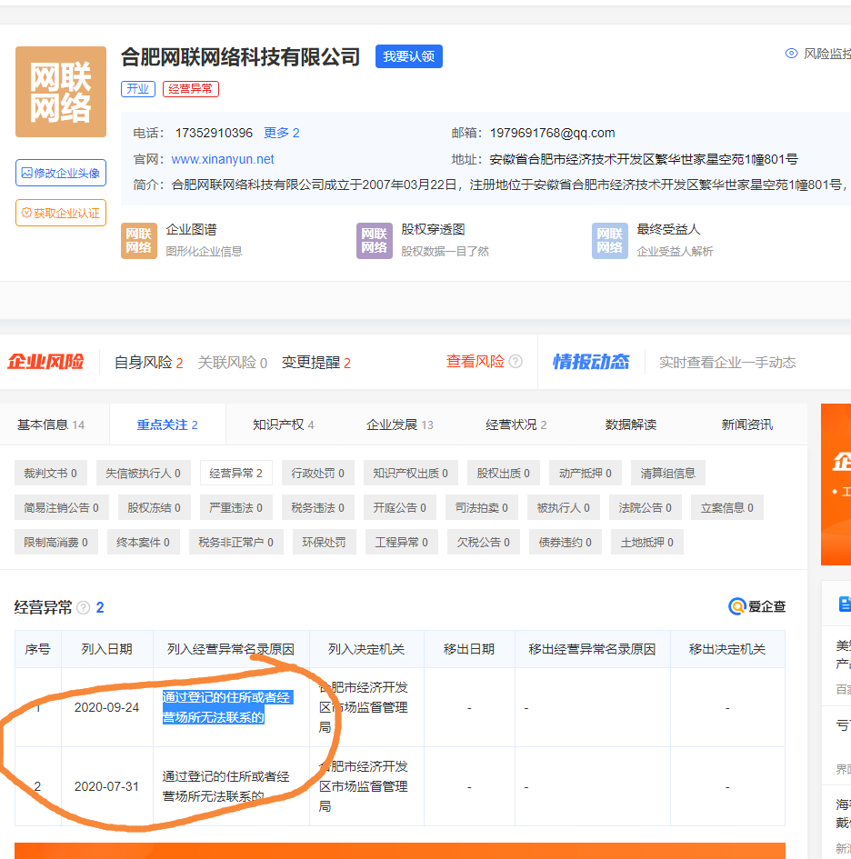Select 司法拍卖 0 filter tag

pyautogui.click(x=482, y=508)
